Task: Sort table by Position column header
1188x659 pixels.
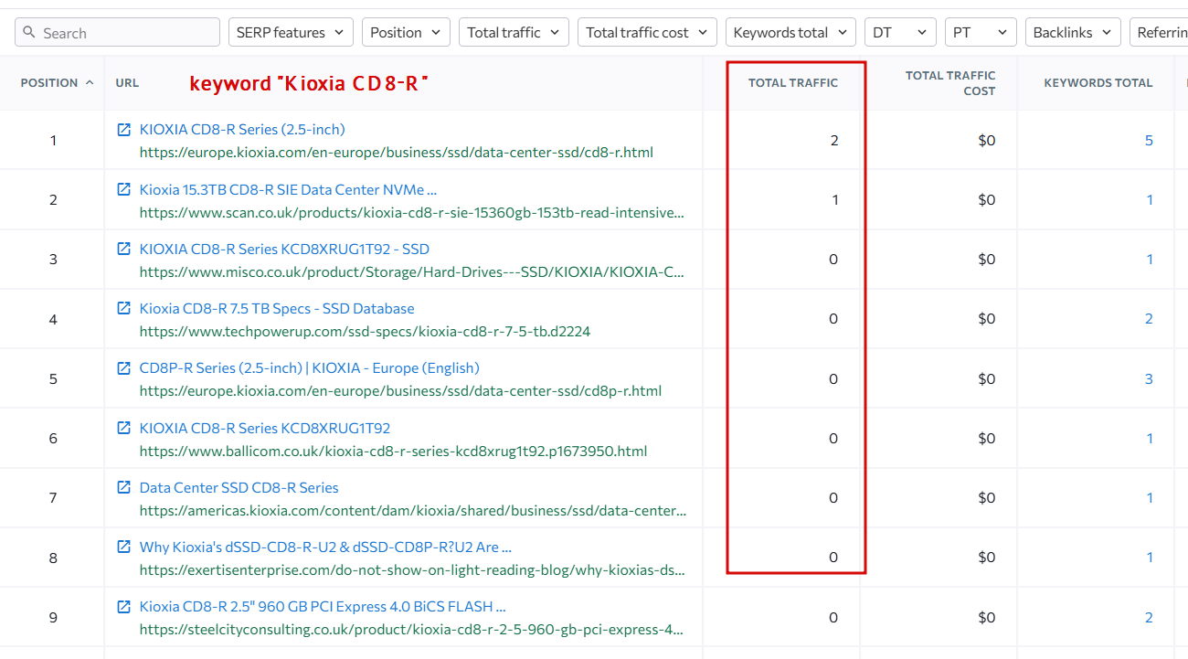Action: click(49, 82)
